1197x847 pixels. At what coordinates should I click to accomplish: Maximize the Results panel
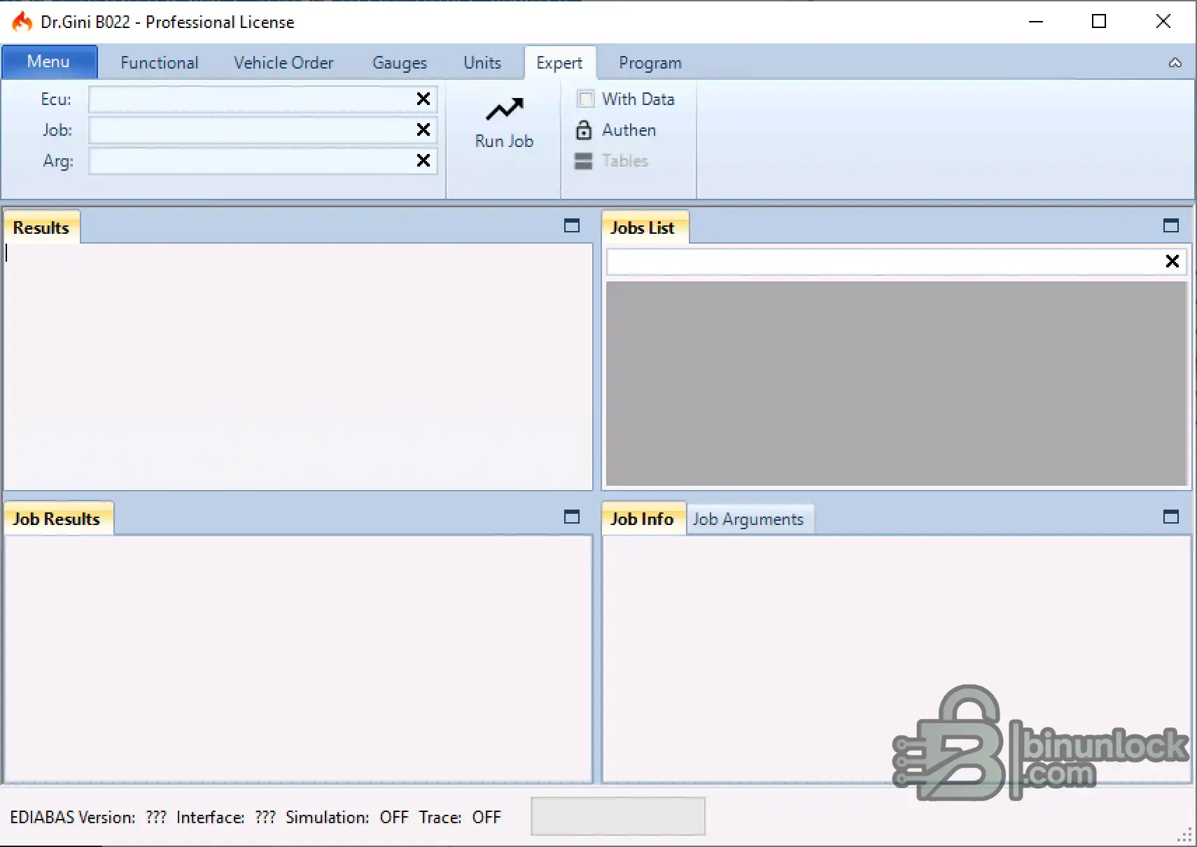(x=572, y=225)
